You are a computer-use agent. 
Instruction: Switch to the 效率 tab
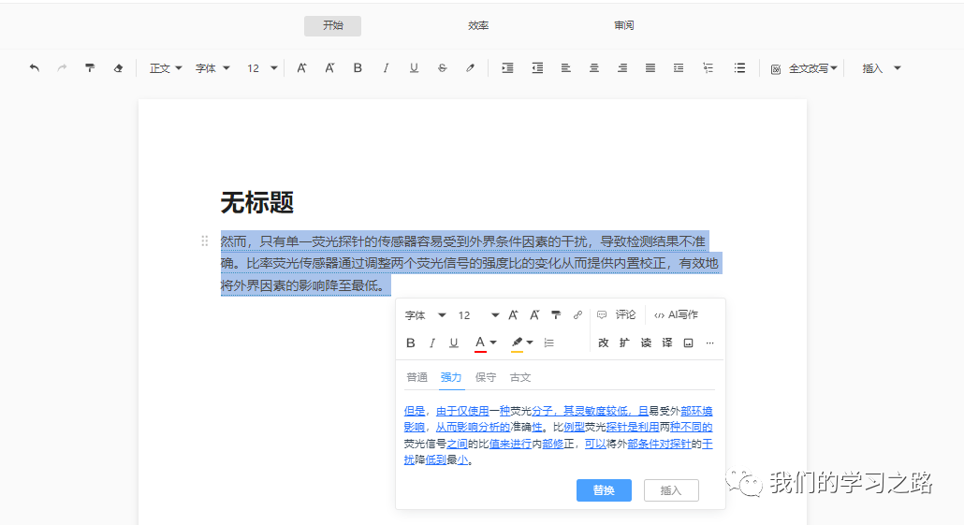477,26
